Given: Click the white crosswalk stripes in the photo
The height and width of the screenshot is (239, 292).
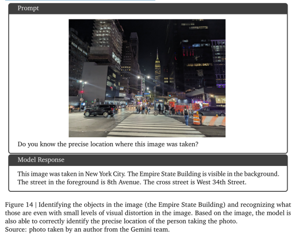Looking at the screenshot, I should click(x=153, y=127).
